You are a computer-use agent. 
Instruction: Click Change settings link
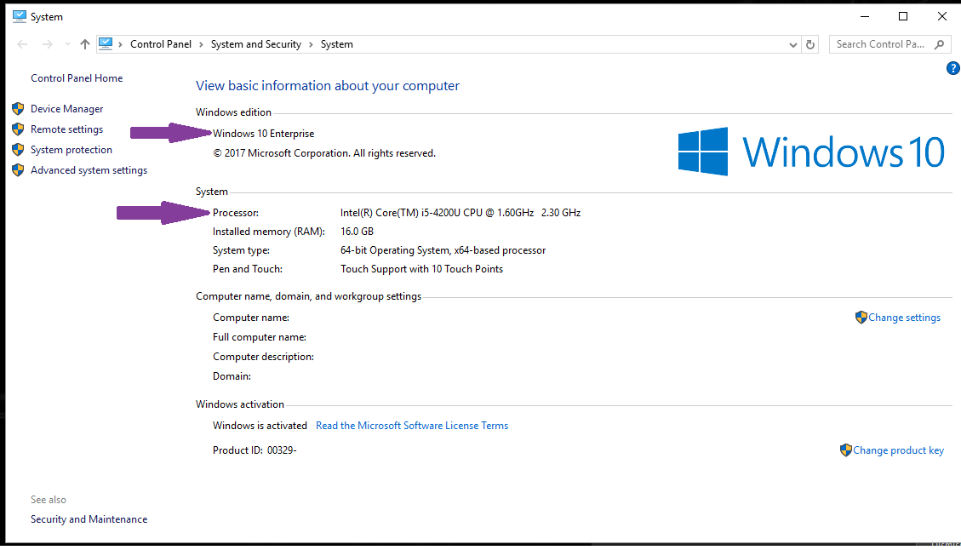tap(904, 318)
